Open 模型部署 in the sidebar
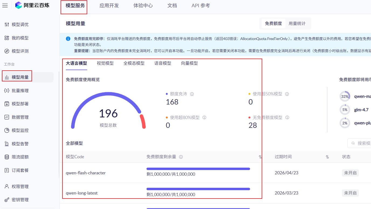The image size is (371, 209). 17,104
